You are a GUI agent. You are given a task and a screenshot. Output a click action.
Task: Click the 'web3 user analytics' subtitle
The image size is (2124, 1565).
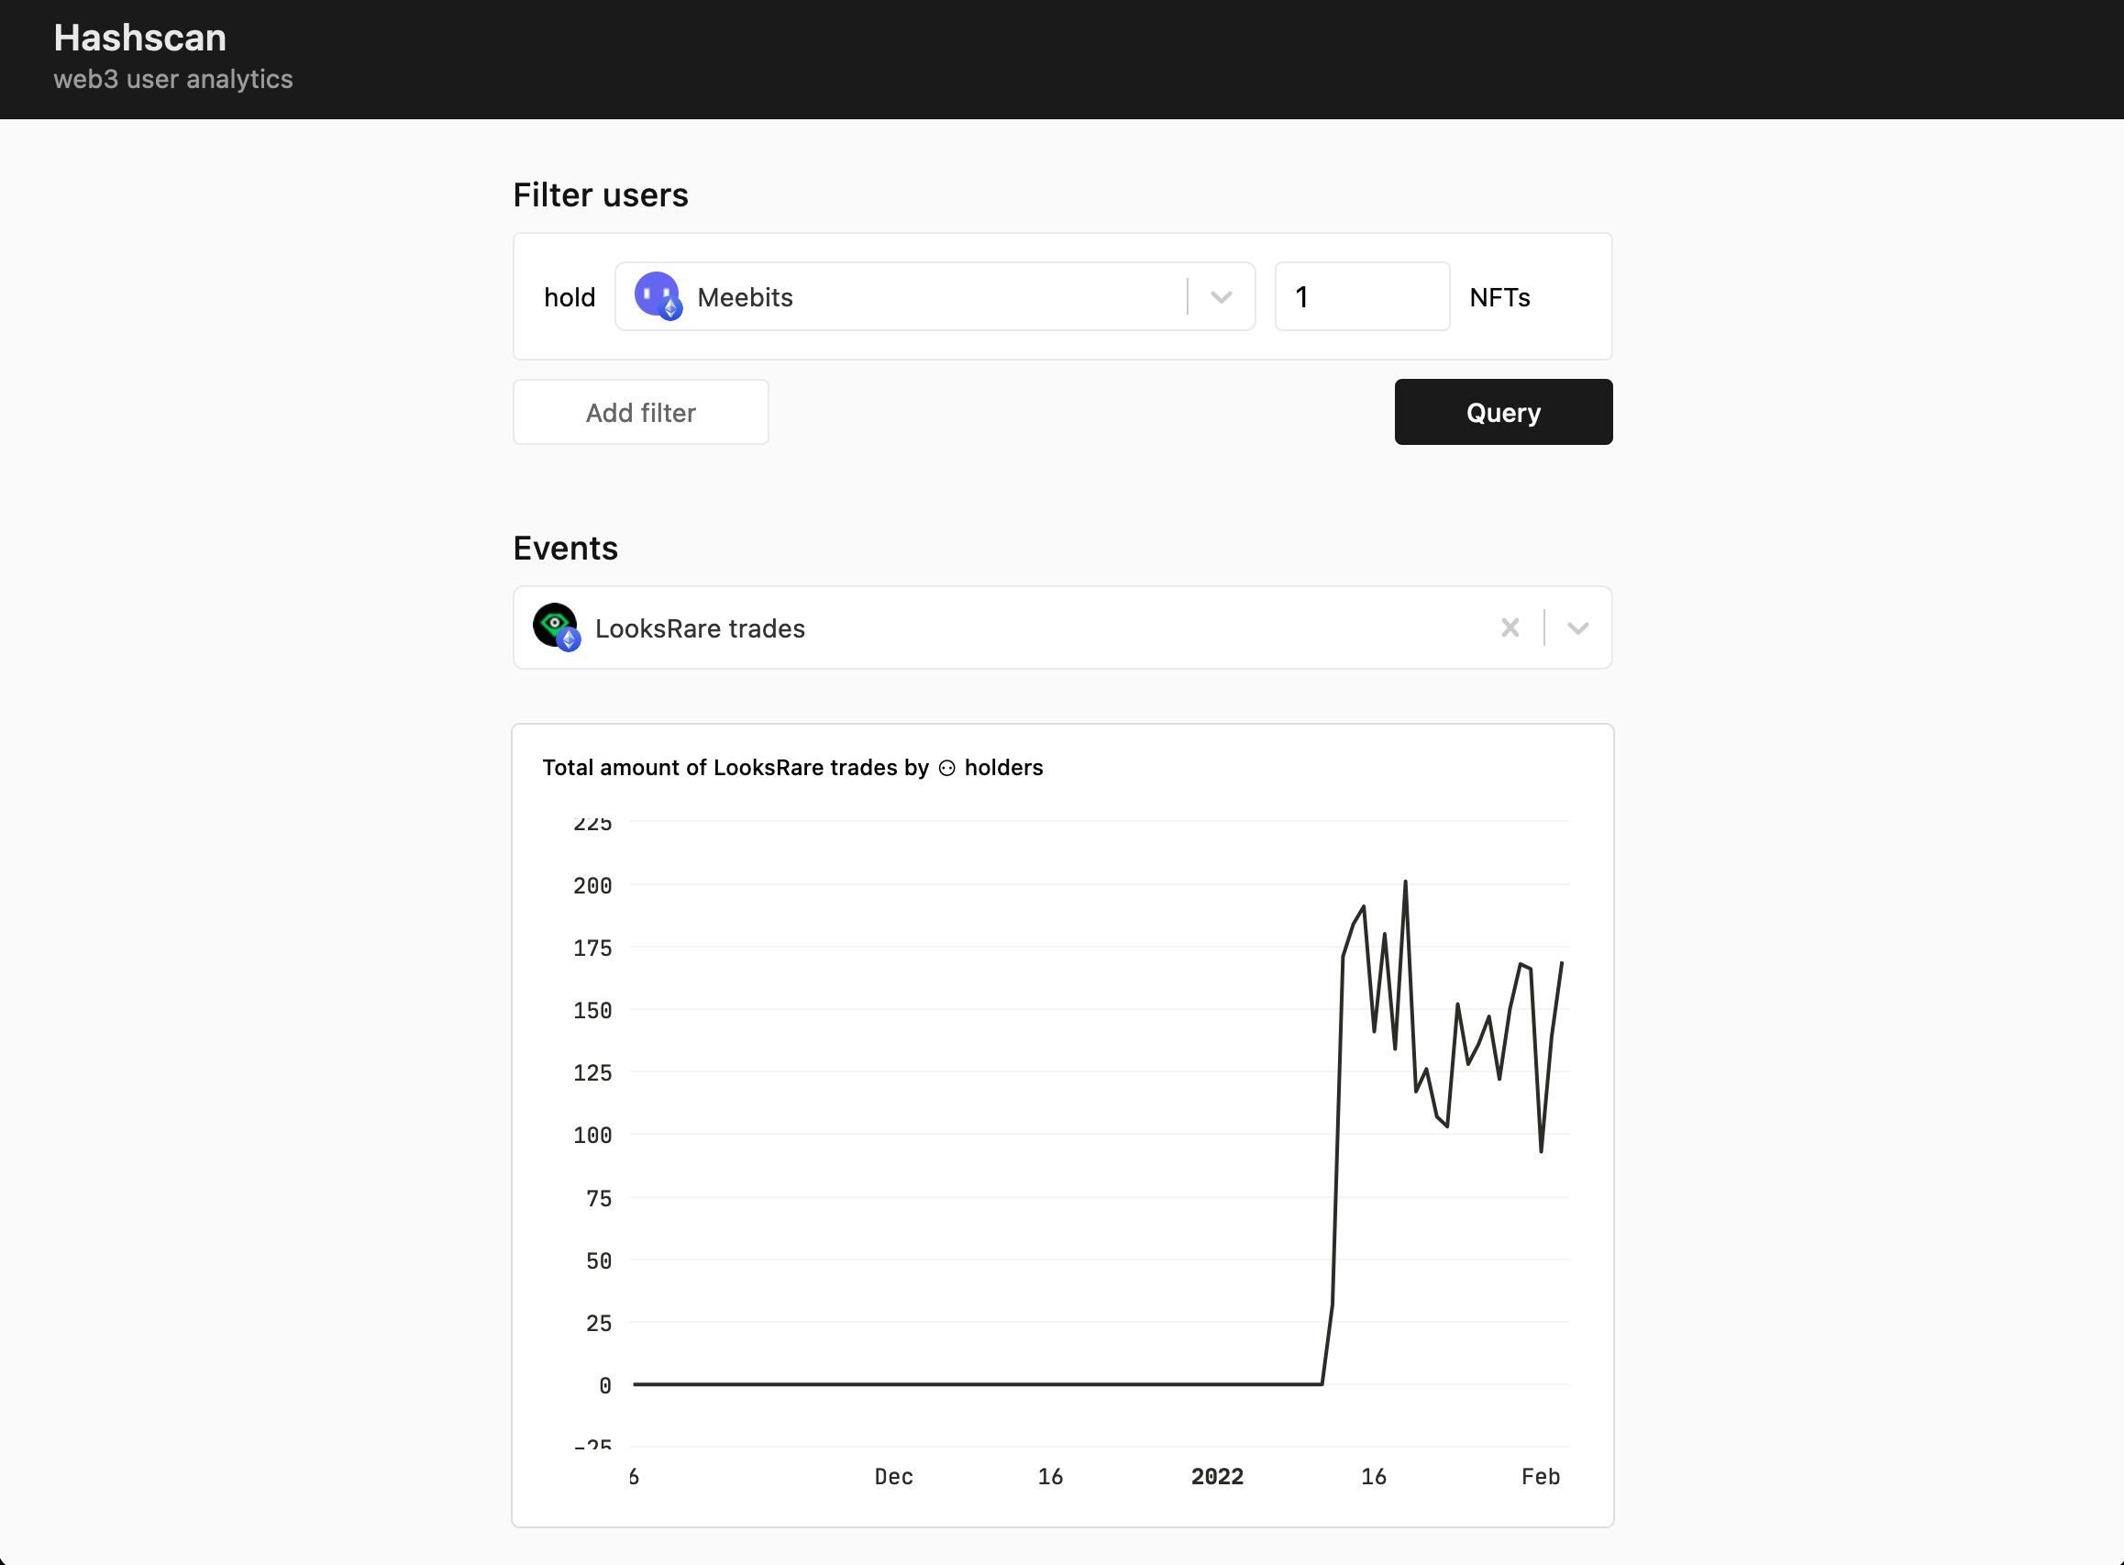[x=173, y=79]
